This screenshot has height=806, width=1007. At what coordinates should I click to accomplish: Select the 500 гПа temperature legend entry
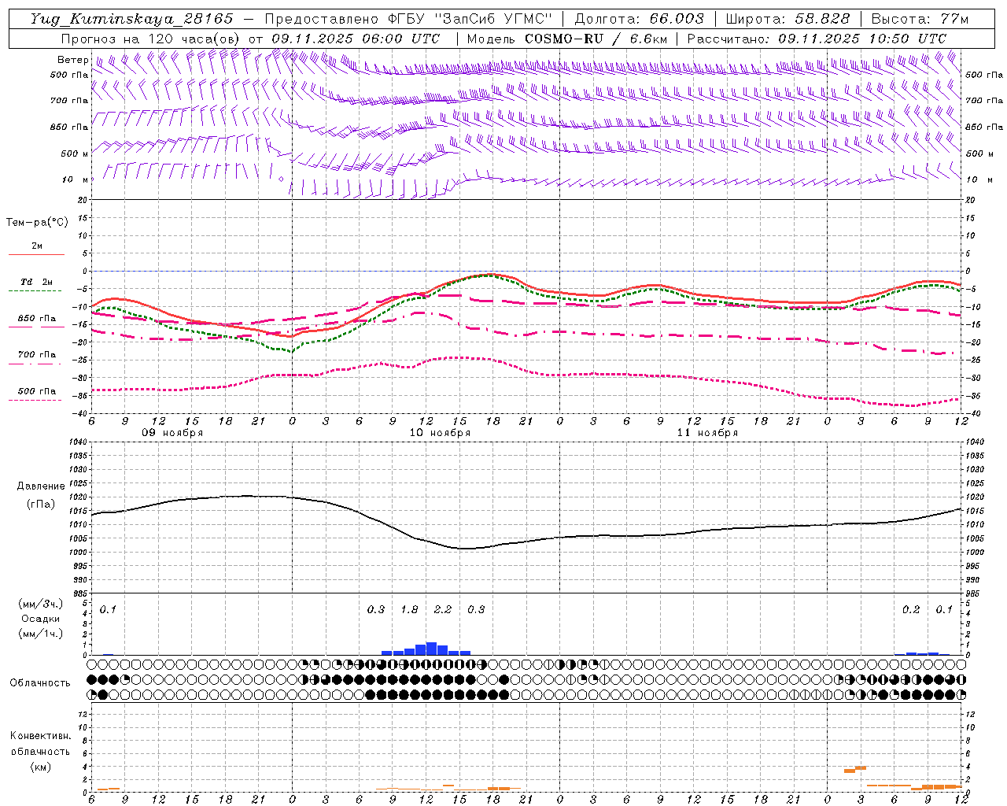[x=36, y=394]
